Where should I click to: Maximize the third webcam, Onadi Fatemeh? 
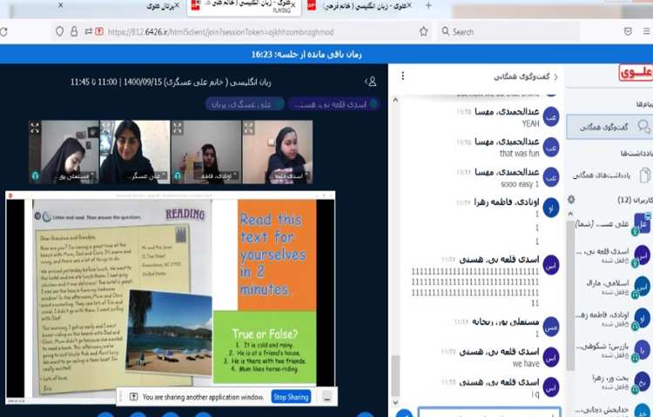click(178, 128)
